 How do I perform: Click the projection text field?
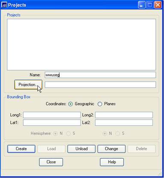(100, 85)
